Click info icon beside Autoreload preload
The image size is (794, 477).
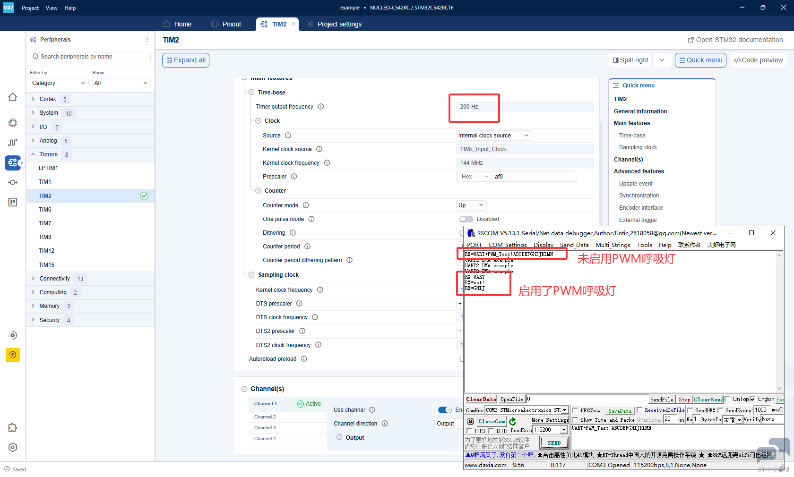(x=304, y=359)
